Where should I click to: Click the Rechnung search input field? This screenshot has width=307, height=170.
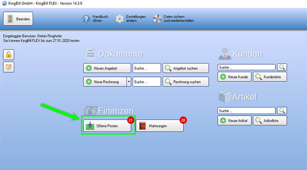click(147, 82)
